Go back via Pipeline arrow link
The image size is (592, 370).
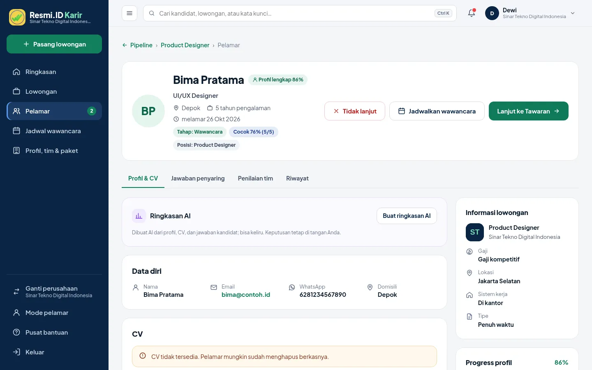point(137,45)
